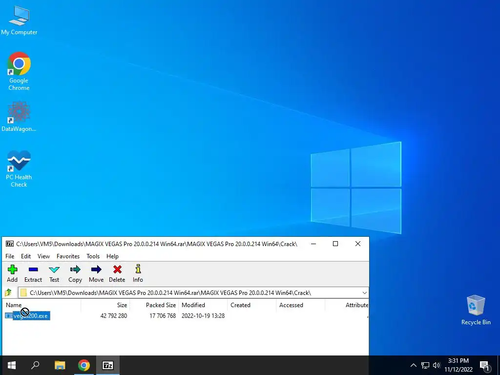Open My Computer desktop icon
This screenshot has width=500, height=375.
[19, 20]
